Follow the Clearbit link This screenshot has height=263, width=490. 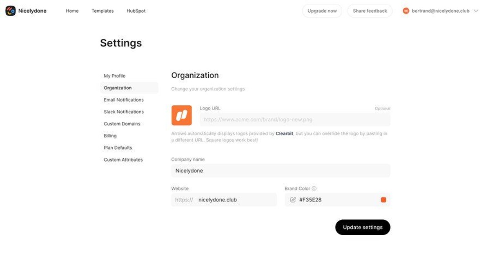[x=284, y=133]
